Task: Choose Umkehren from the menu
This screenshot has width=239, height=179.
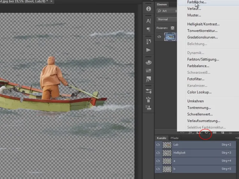Action: (195, 101)
